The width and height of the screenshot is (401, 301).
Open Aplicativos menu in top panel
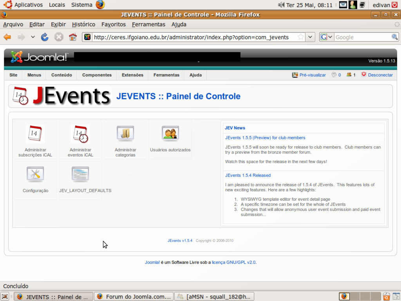click(x=28, y=5)
